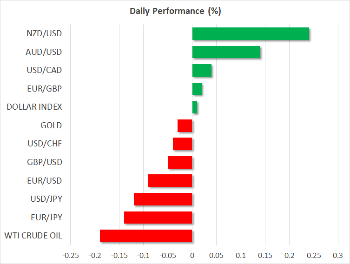
Task: Click the red GOLD bar
Action: pyautogui.click(x=185, y=125)
